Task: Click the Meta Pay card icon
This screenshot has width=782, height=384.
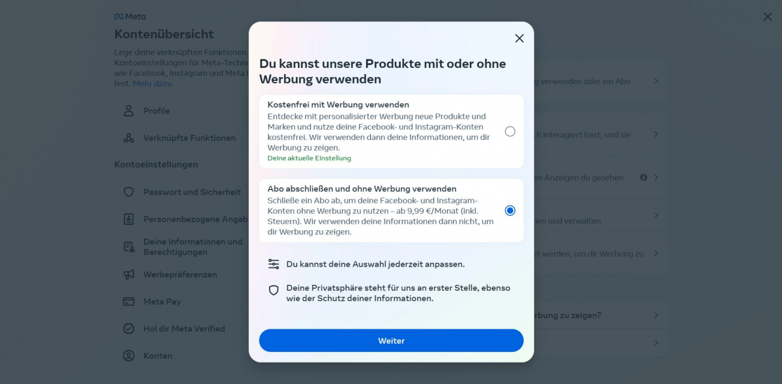Action: [129, 302]
